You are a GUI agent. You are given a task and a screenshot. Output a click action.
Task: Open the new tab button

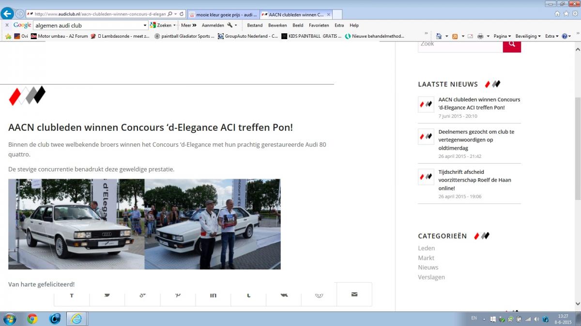(337, 14)
